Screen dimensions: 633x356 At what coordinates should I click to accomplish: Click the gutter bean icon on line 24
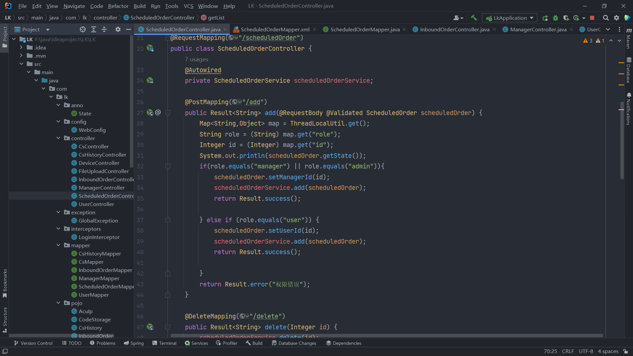(x=150, y=80)
